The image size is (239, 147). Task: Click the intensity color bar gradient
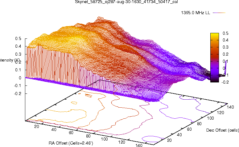click(214, 58)
